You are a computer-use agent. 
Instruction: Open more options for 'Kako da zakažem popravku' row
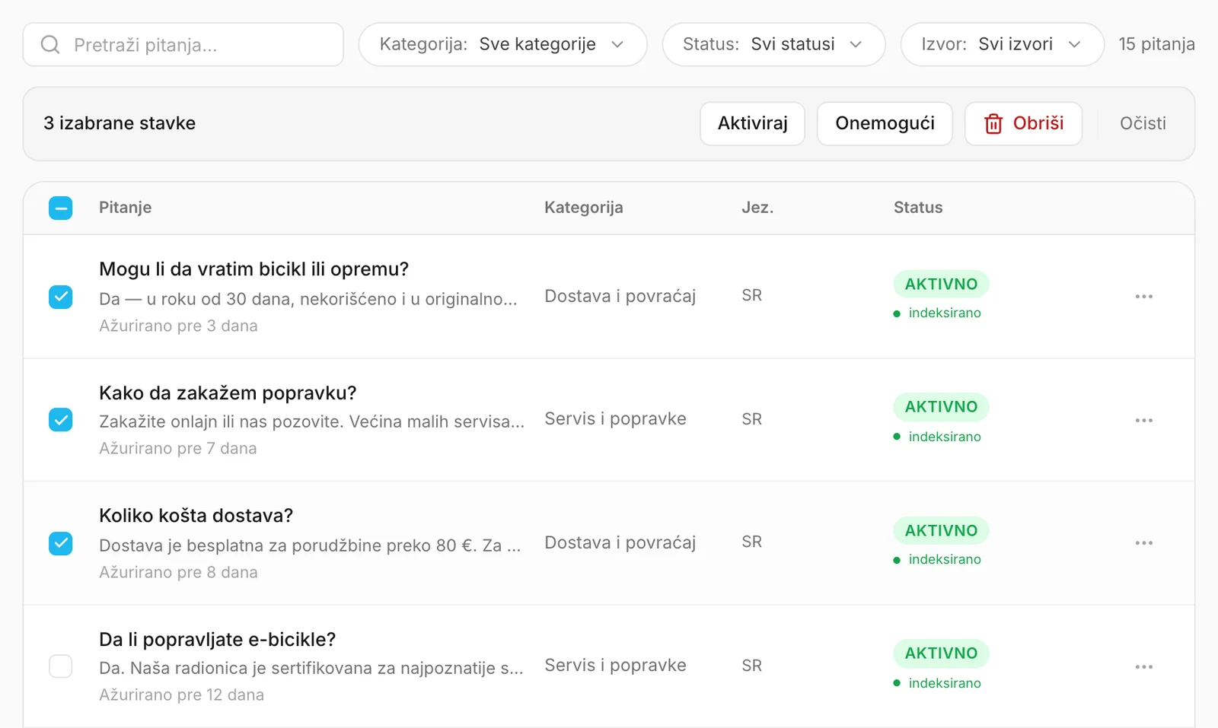click(x=1143, y=420)
